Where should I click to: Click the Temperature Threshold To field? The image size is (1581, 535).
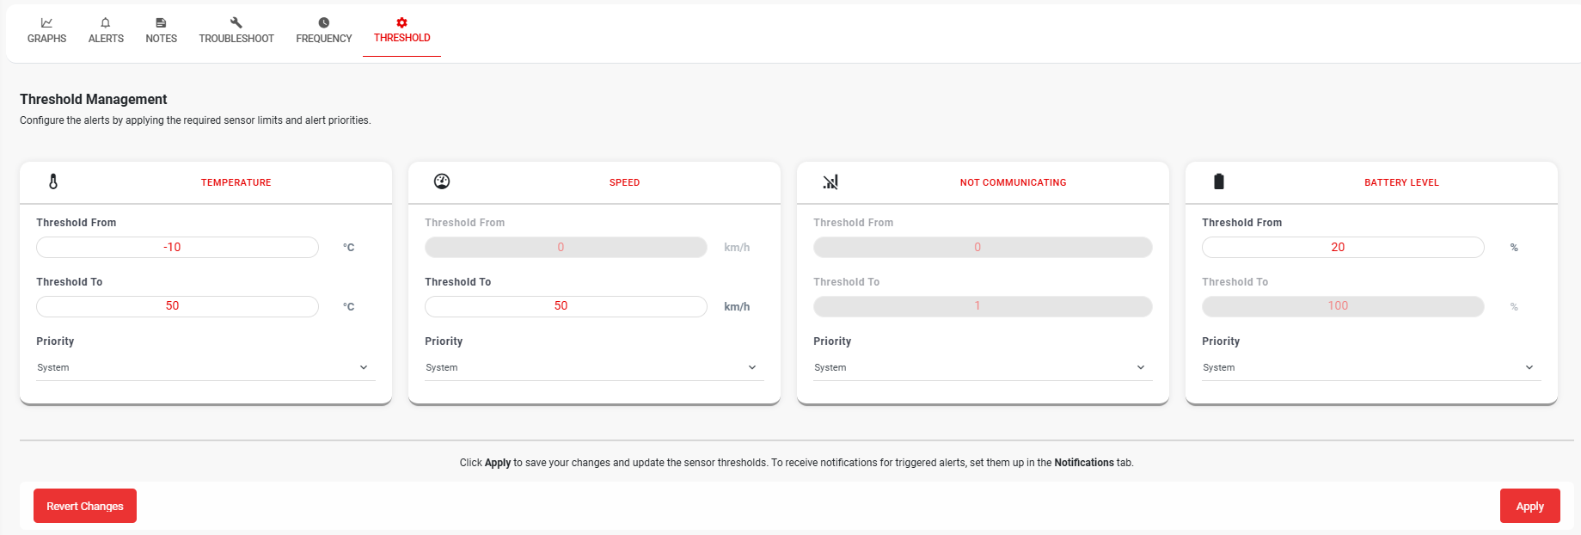click(177, 306)
